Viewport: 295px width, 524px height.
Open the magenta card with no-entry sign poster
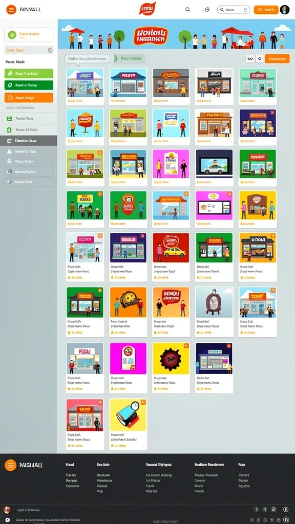(128, 367)
